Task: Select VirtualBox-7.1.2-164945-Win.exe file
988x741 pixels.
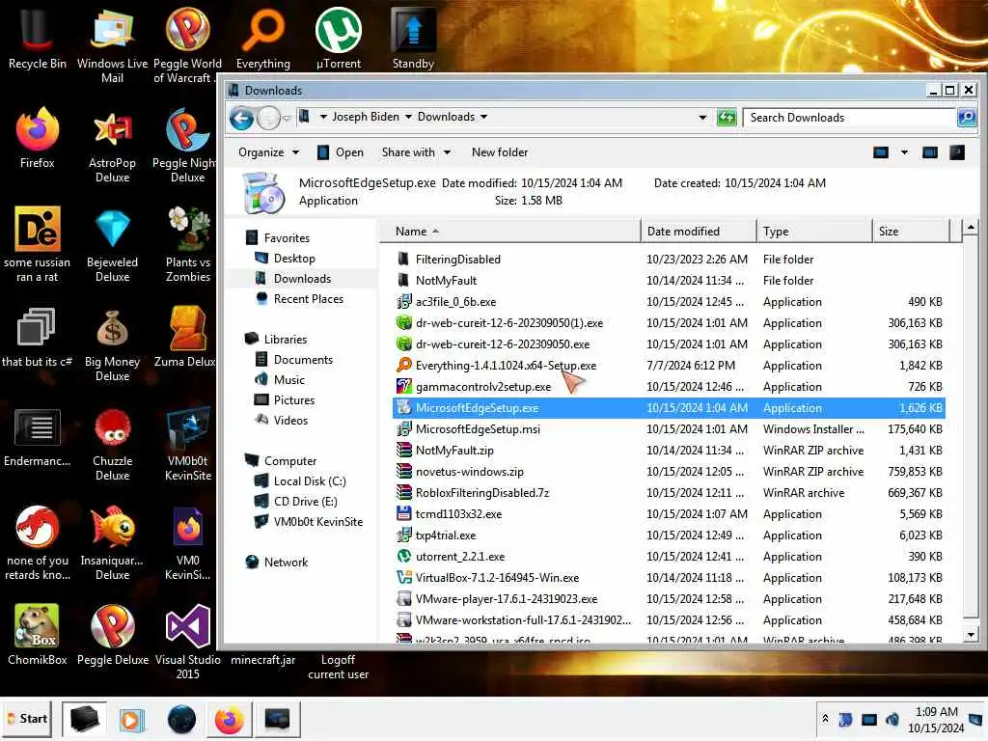Action: [x=670, y=578]
